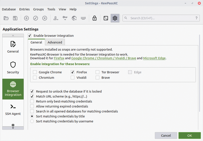This screenshot has height=141, width=203.
Task: Click the Auto-Type keyboard icon
Action: (x=83, y=18)
